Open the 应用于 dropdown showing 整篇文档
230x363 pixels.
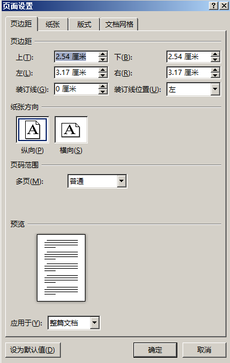point(95,323)
